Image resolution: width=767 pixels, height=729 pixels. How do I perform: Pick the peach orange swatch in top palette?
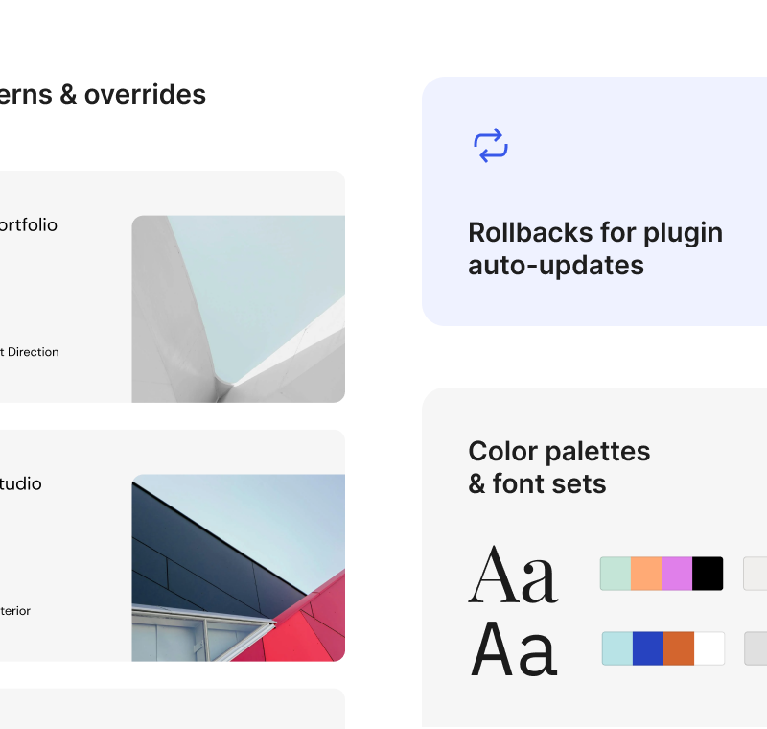(646, 574)
